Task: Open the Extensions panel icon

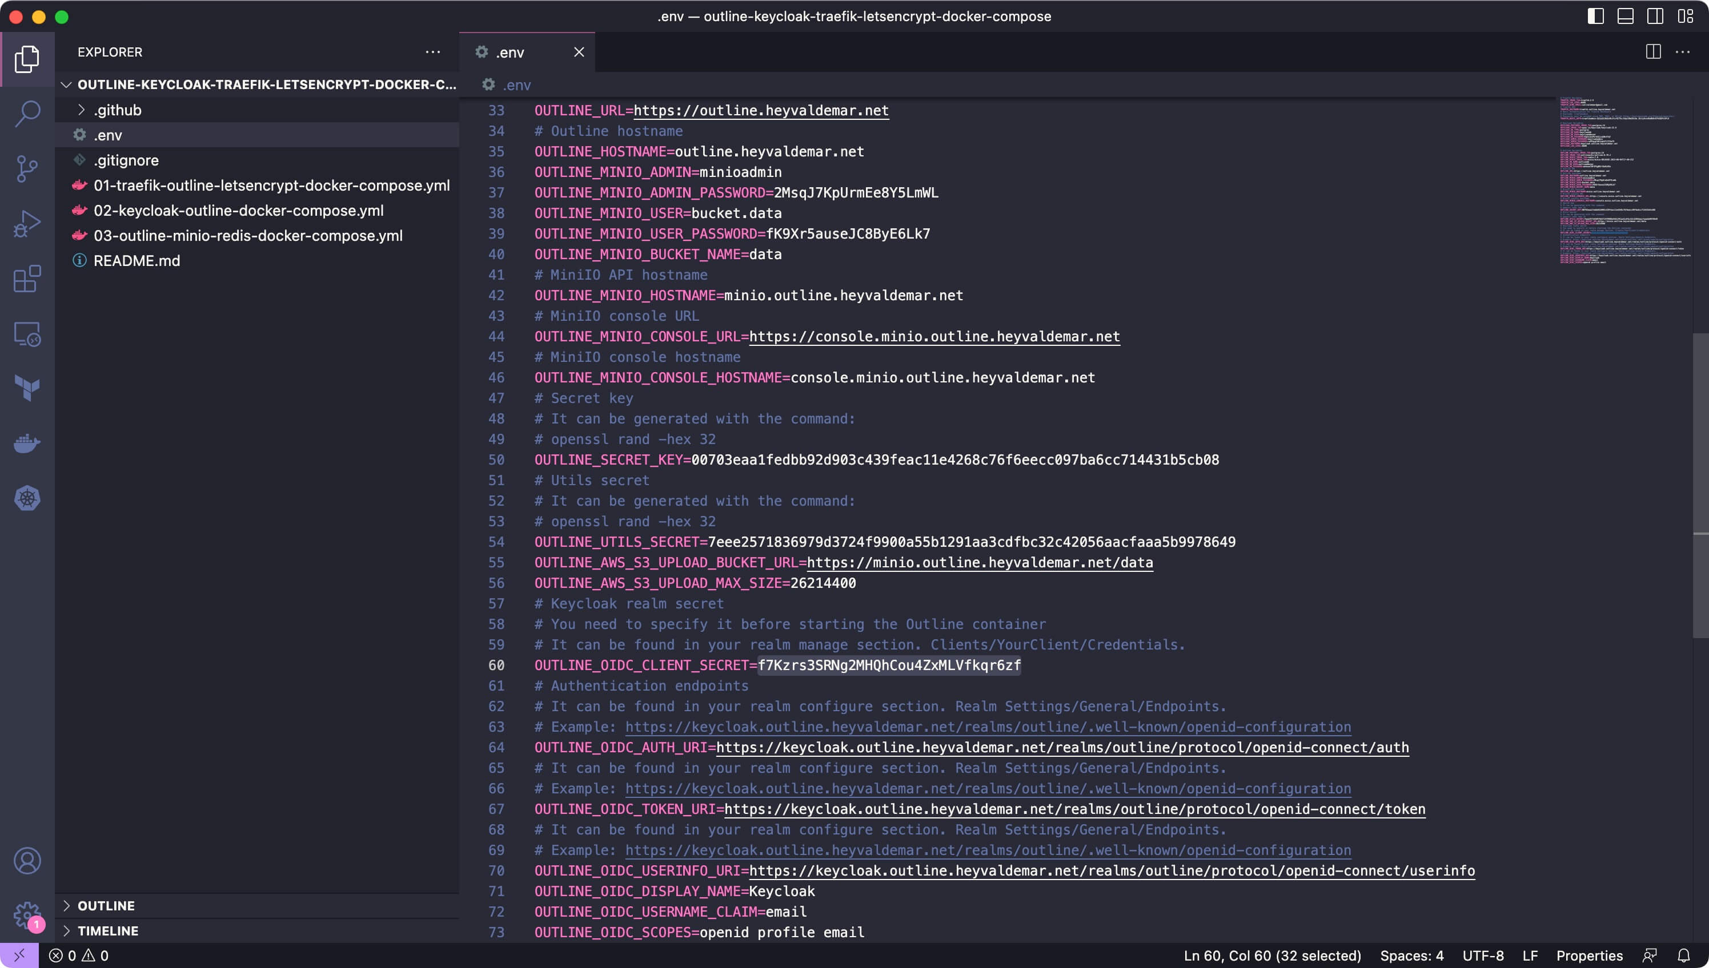Action: 27,279
